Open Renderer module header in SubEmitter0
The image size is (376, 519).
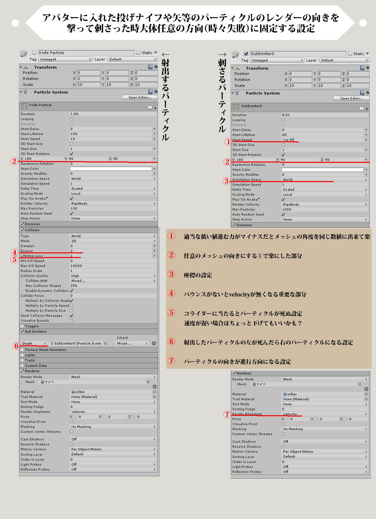[300, 373]
